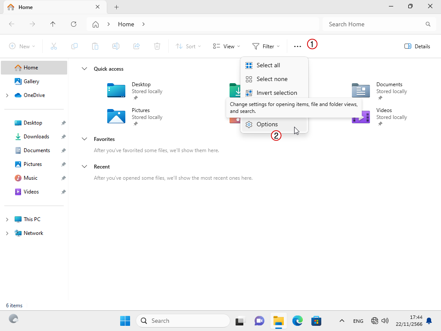Select Gallery in the navigation pane
441x331 pixels.
tap(31, 81)
